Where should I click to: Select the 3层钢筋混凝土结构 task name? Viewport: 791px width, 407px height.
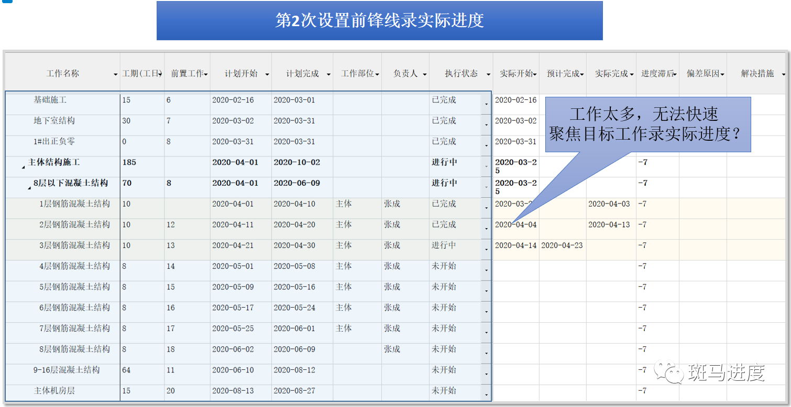click(75, 245)
